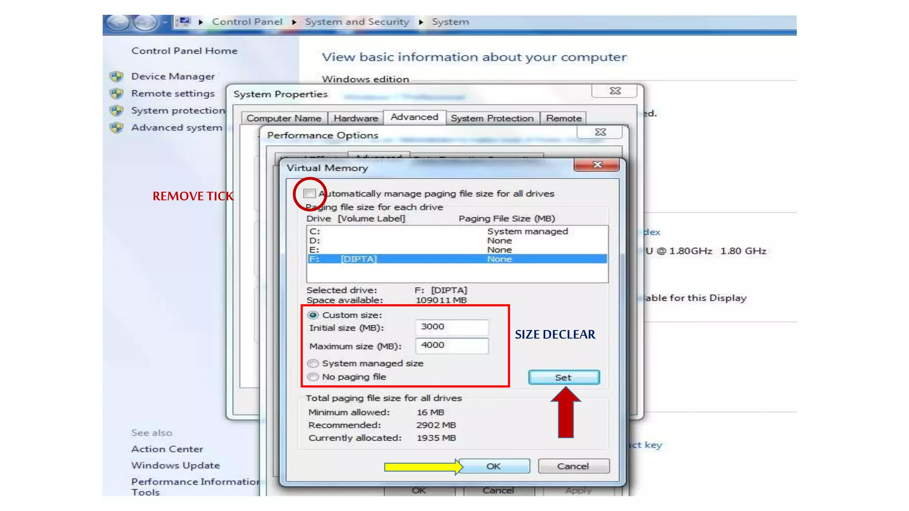
Task: Click the Currently allocated 1935 MB value
Action: 436,438
